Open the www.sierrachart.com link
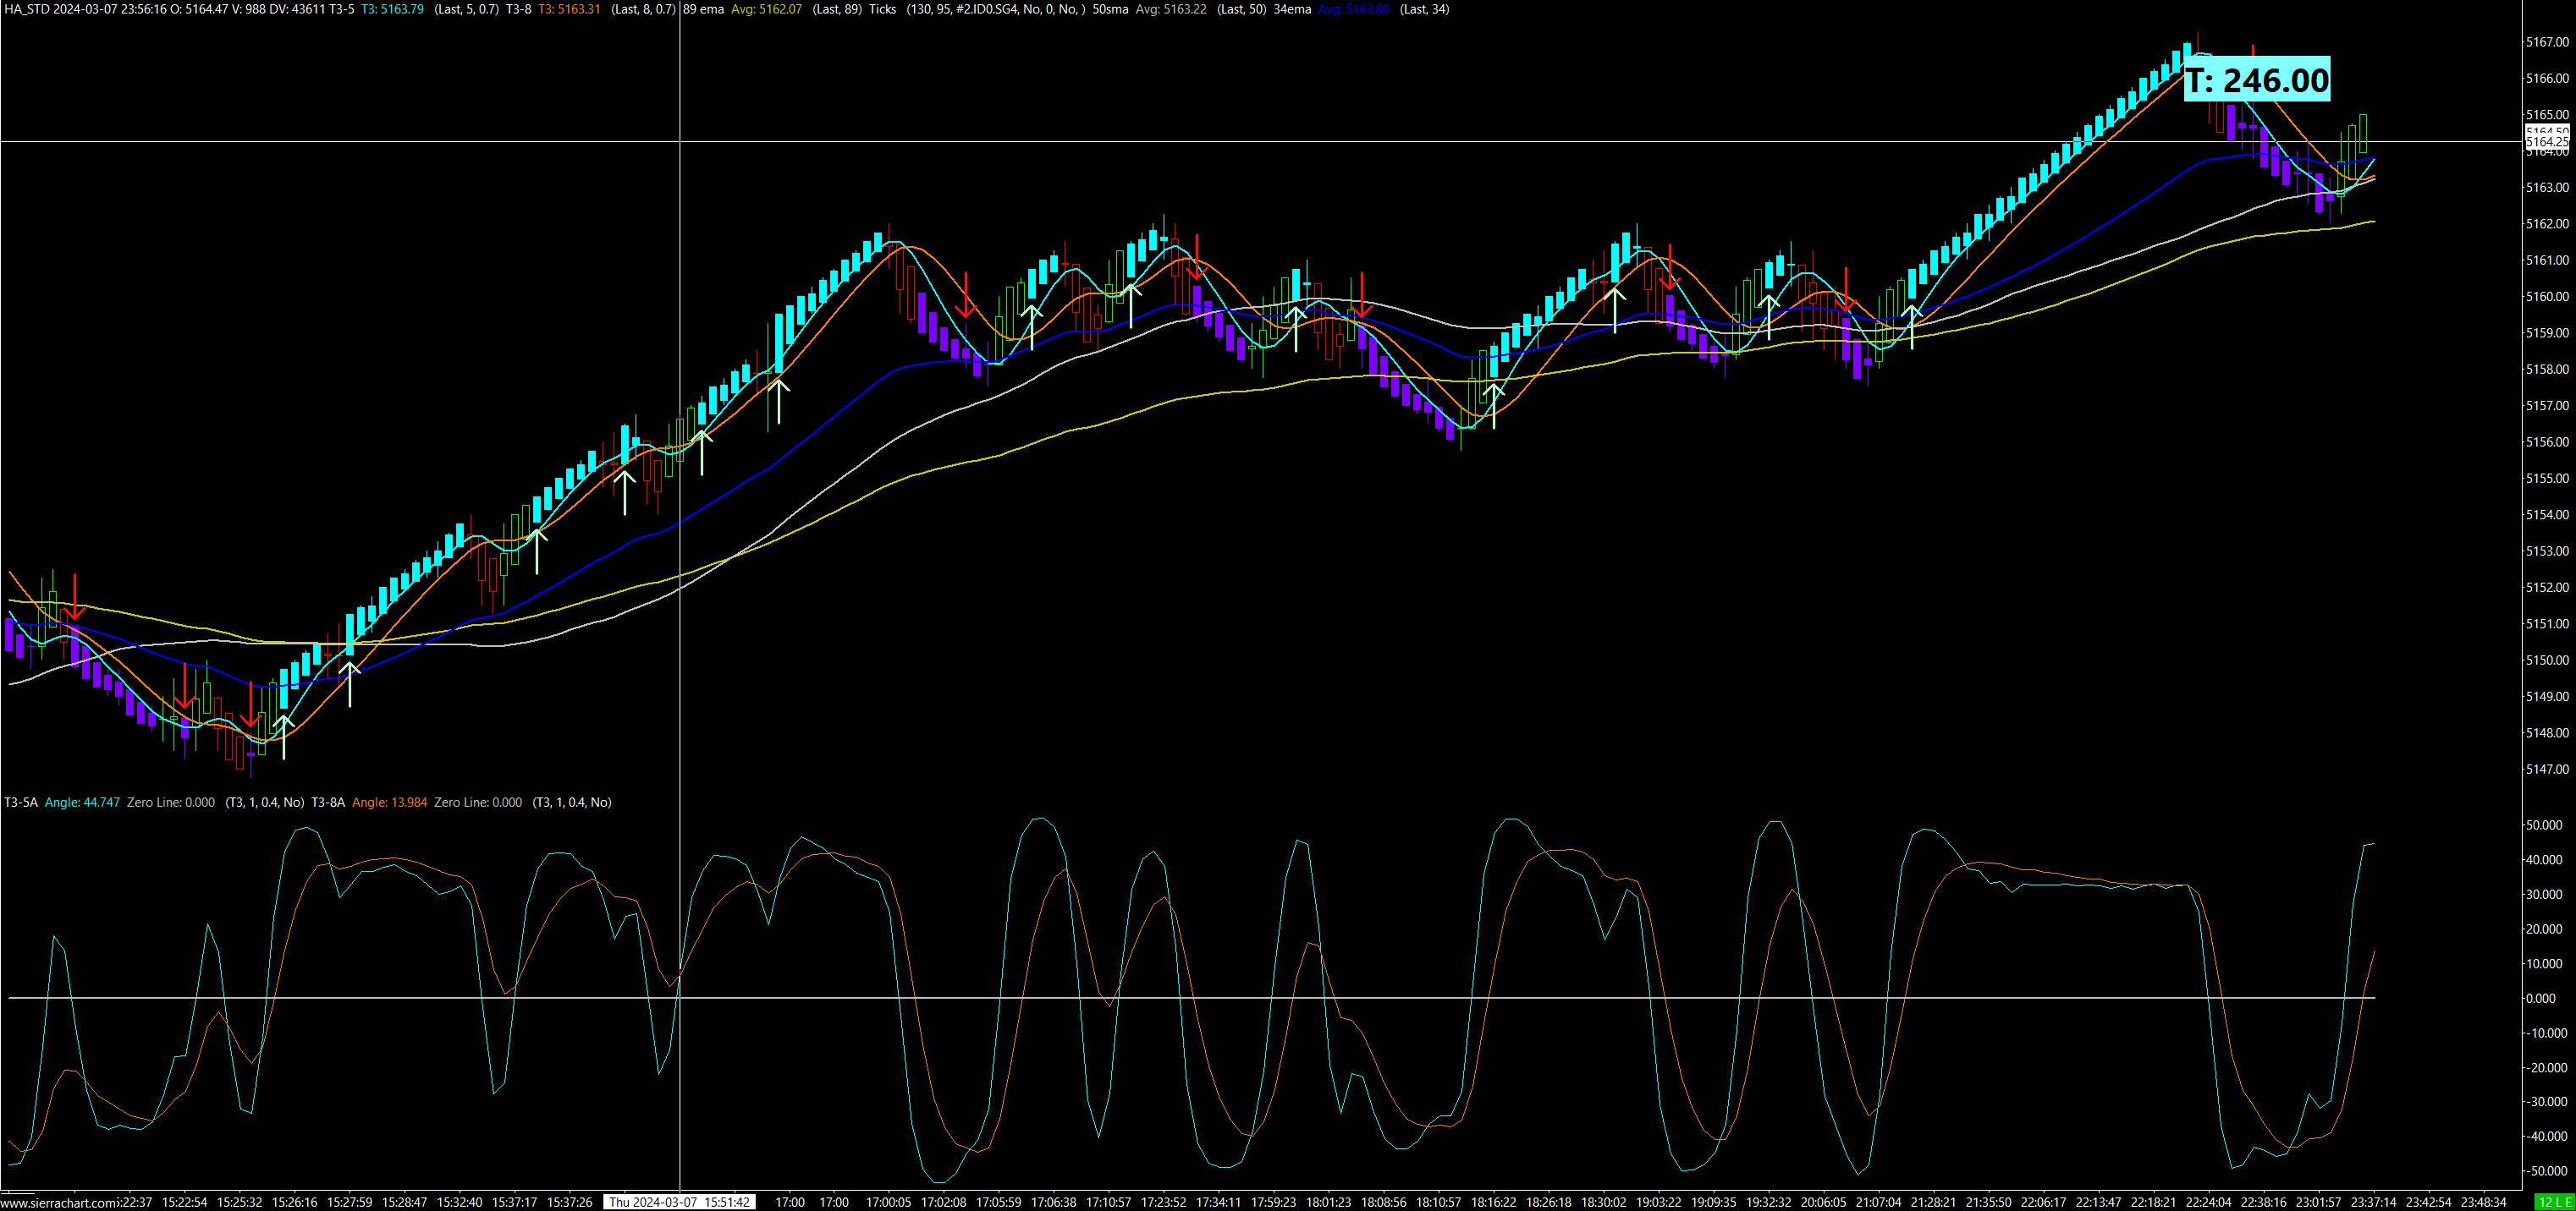Viewport: 2576px width, 1211px height. pos(60,1203)
